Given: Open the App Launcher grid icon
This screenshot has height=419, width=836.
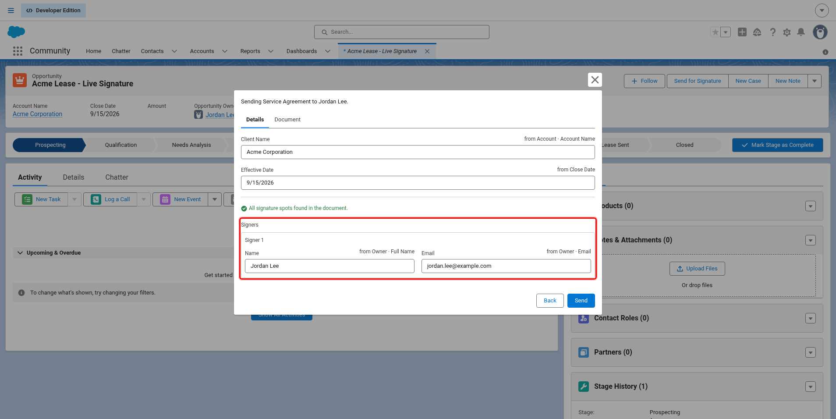Looking at the screenshot, I should tap(18, 51).
